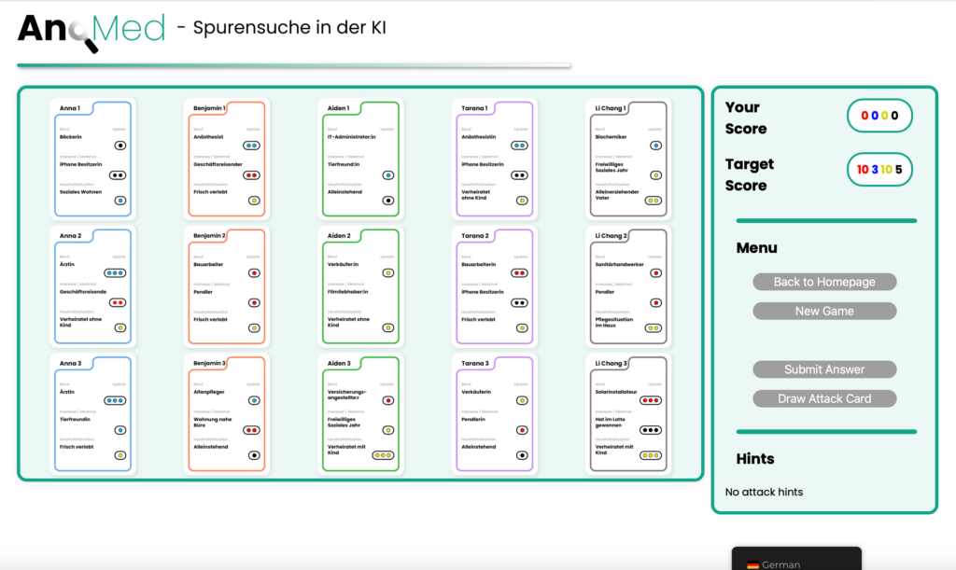Pick the Tarana 3 card

tap(492, 413)
